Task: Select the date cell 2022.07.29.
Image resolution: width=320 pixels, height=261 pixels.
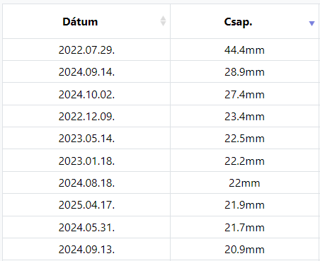Action: 86,50
